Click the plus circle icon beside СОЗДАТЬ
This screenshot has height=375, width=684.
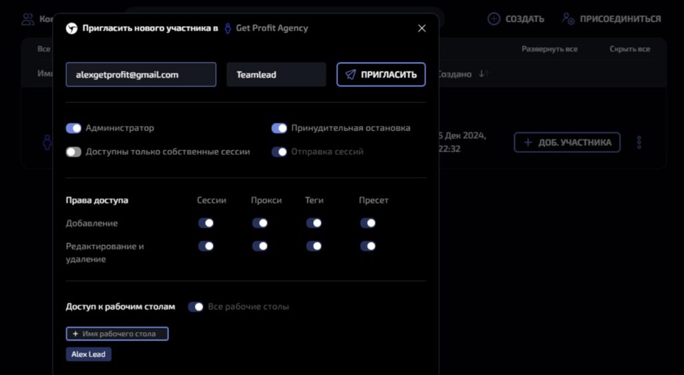pos(494,19)
